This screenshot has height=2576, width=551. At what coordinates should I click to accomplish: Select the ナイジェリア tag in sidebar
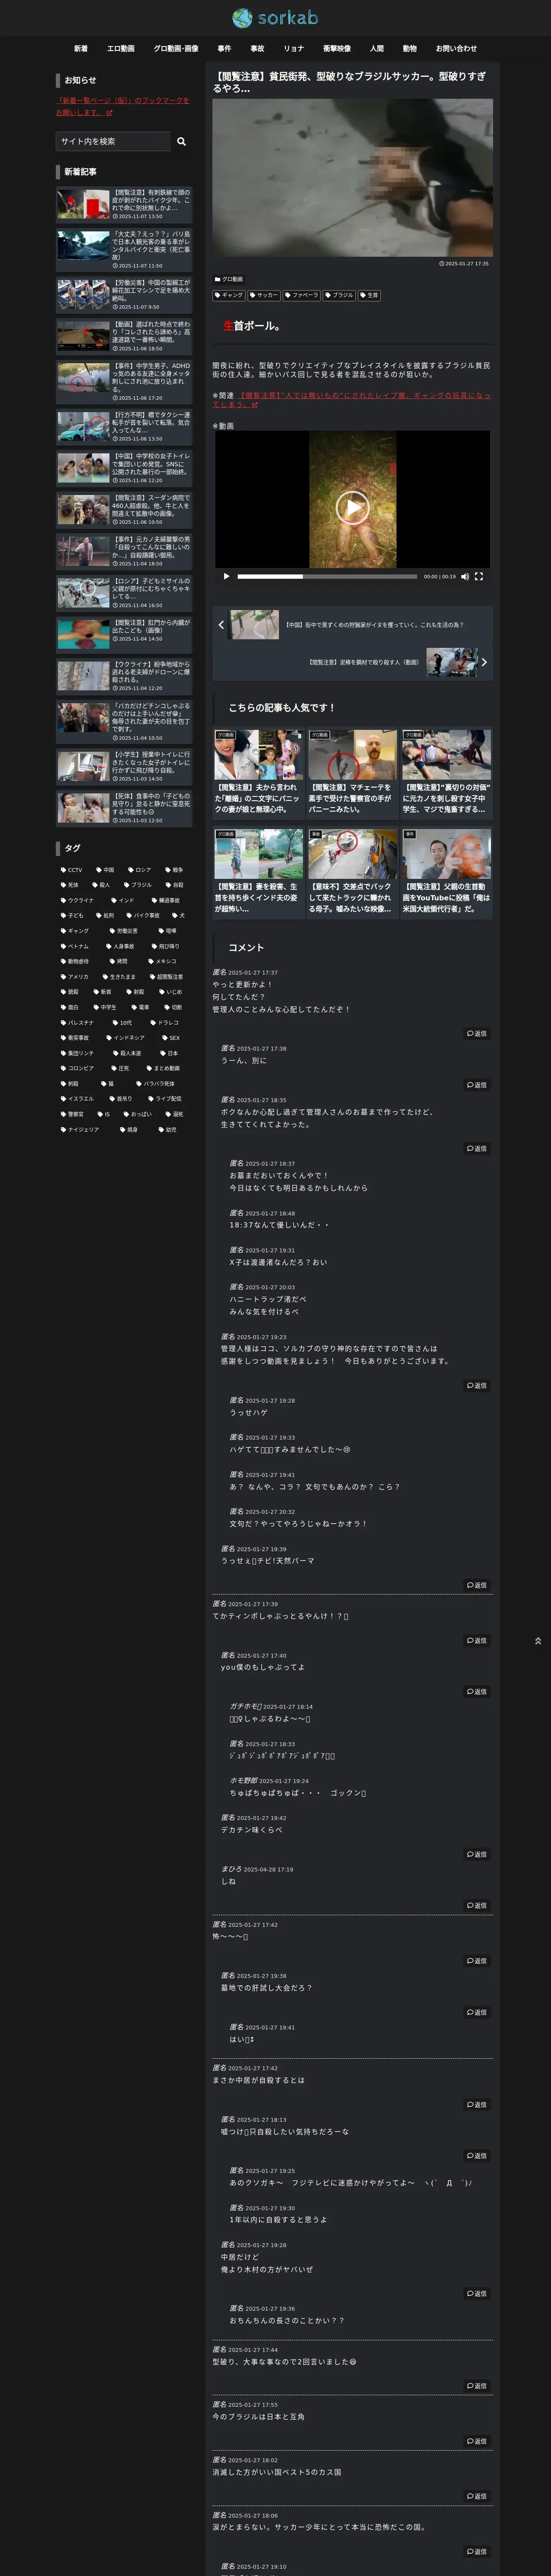pos(80,1129)
